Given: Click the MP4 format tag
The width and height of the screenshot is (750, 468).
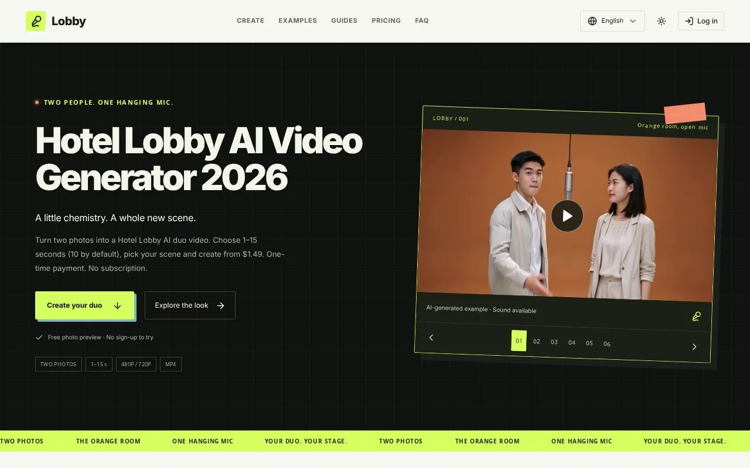Looking at the screenshot, I should (171, 364).
